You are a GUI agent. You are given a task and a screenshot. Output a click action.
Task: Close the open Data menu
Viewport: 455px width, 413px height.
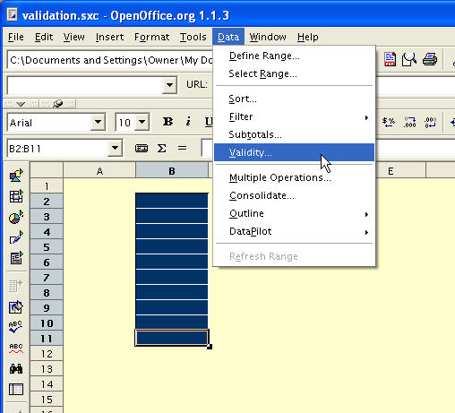click(x=228, y=37)
